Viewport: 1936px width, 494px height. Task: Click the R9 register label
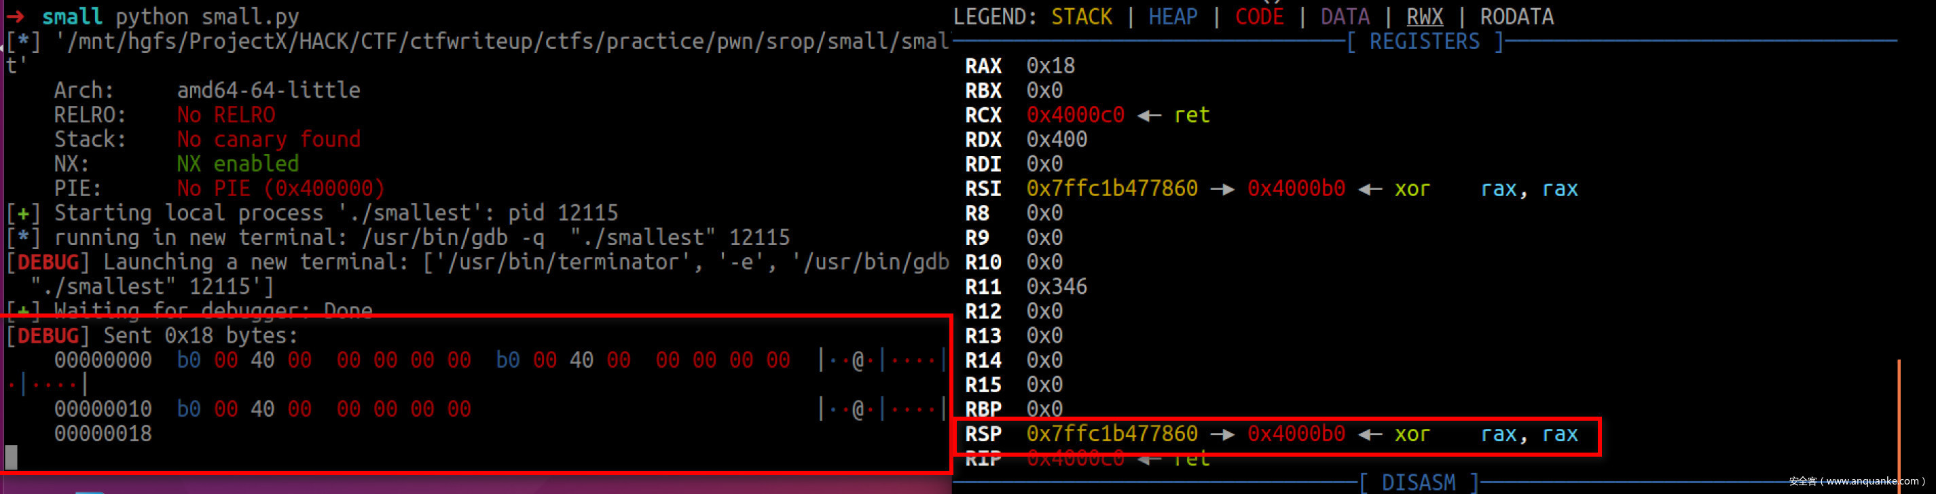point(977,238)
